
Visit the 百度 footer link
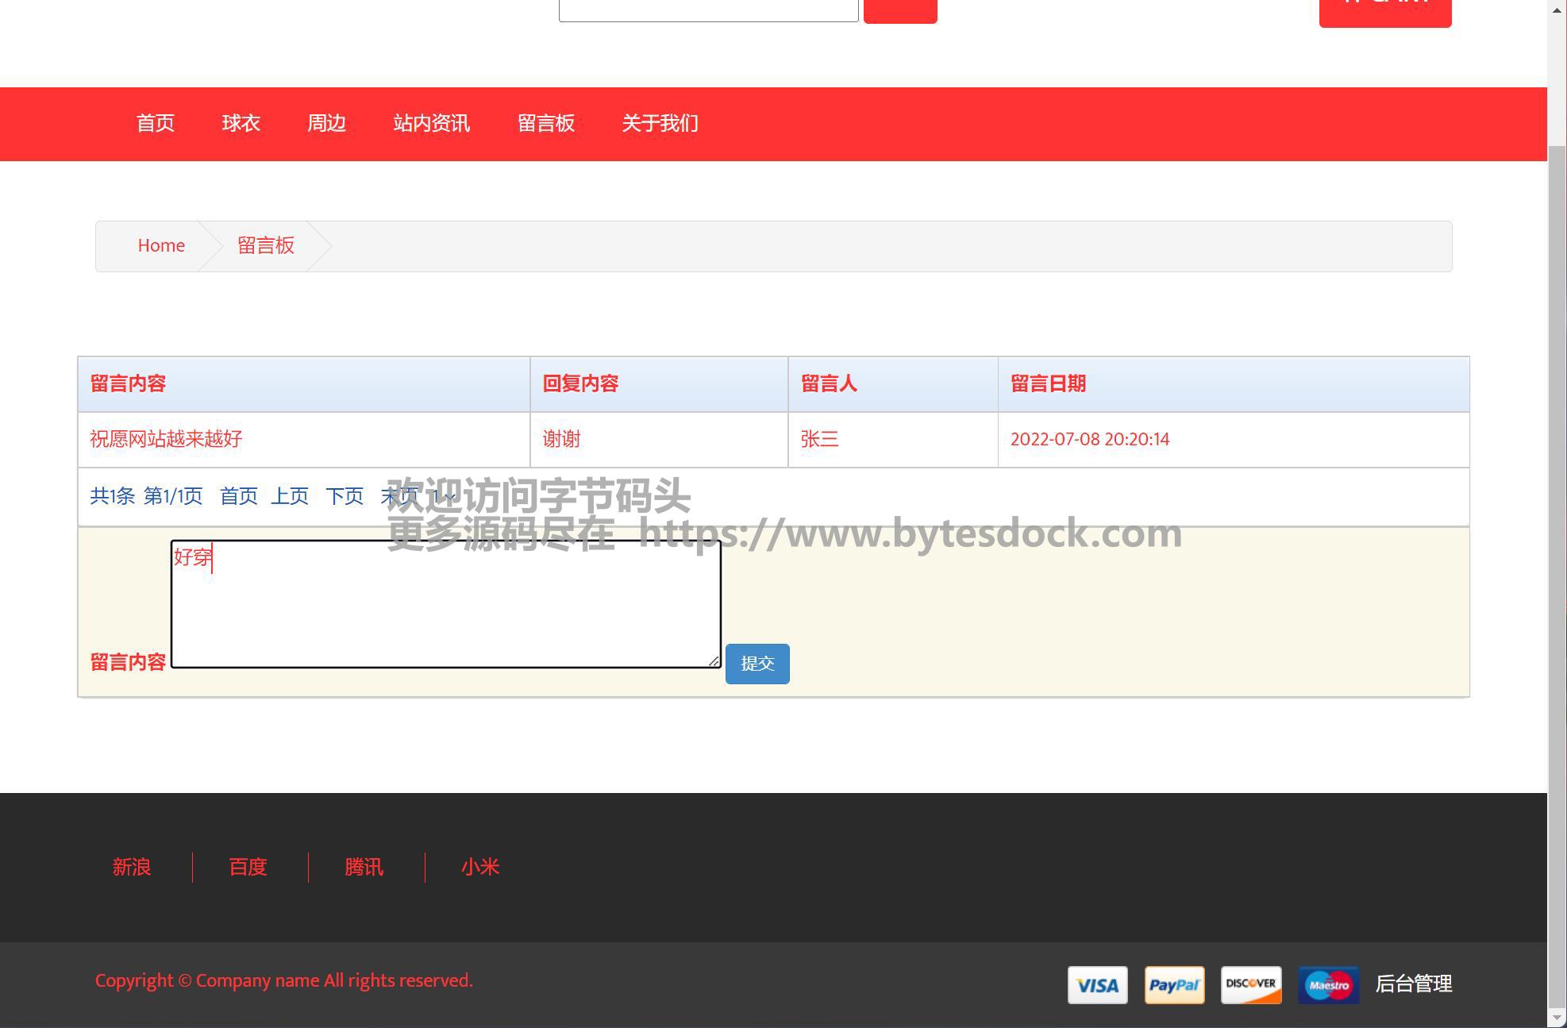[248, 868]
